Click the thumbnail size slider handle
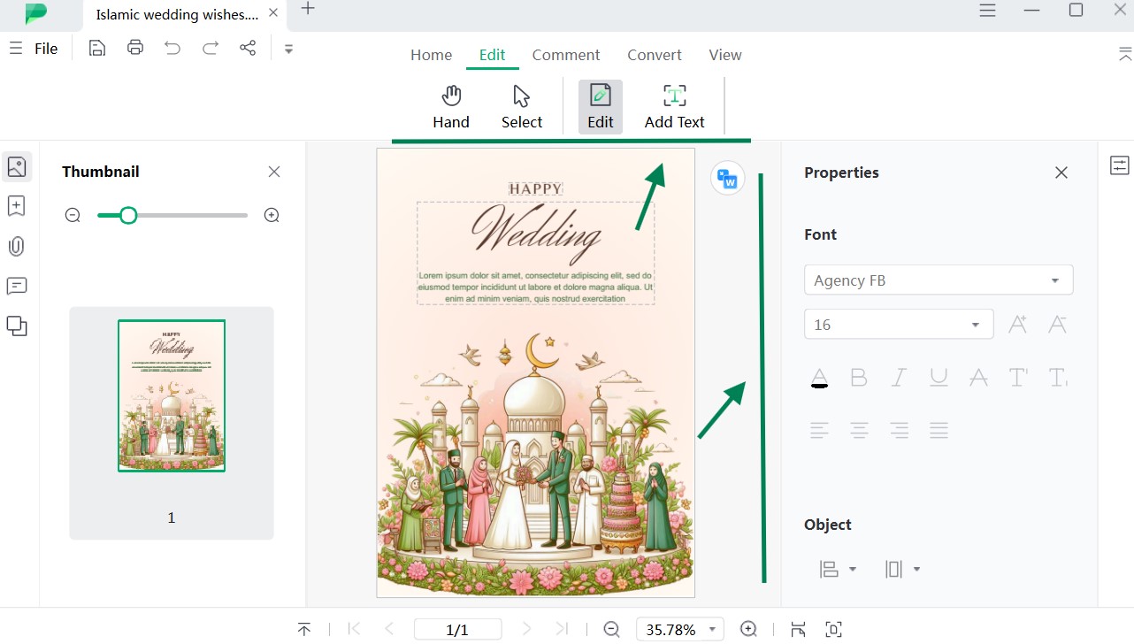Screen dimensions: 1134x644 [128, 215]
